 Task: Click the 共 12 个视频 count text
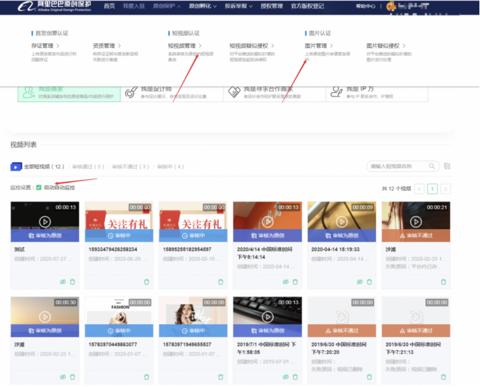396,189
